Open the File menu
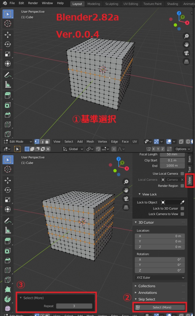Viewport: 195px width, 316px height. (12, 3)
